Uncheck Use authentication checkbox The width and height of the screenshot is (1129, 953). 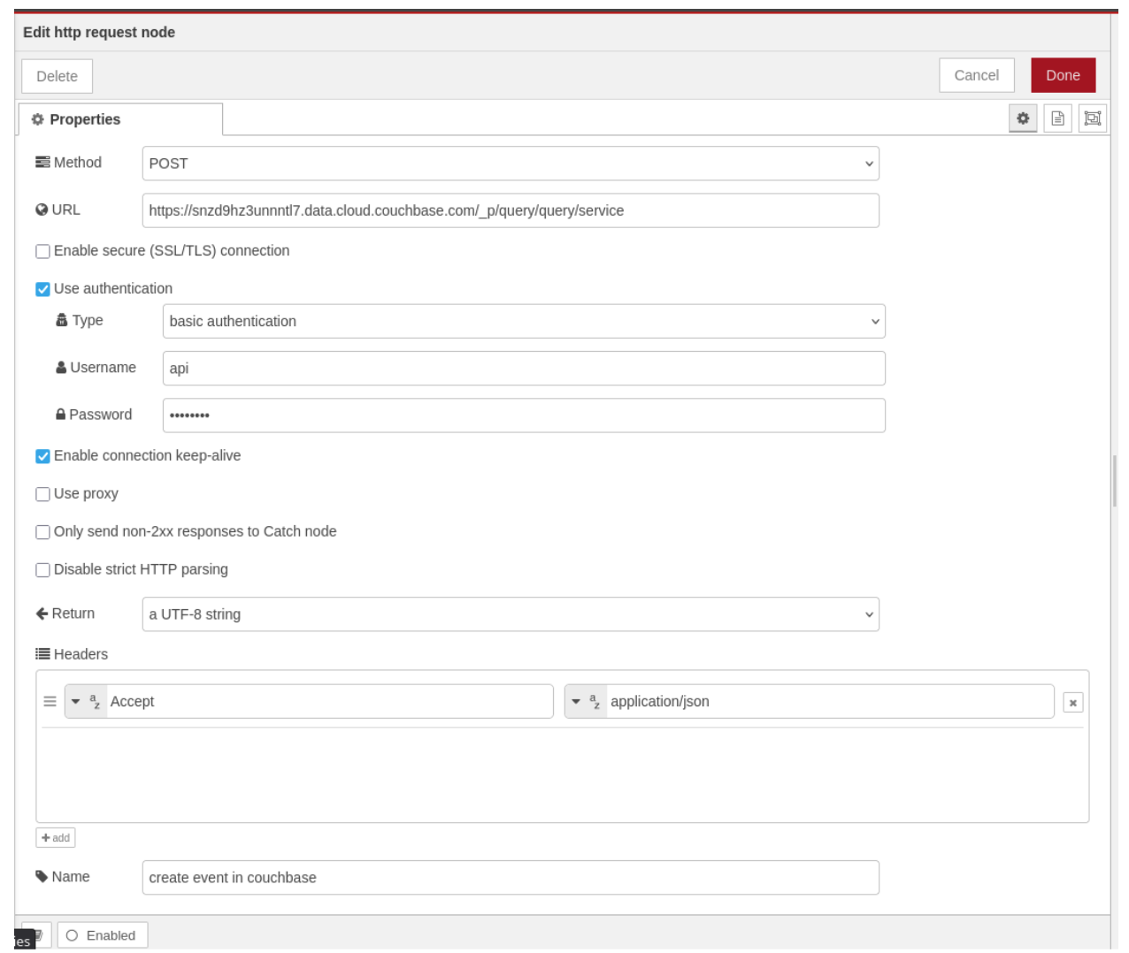[42, 289]
